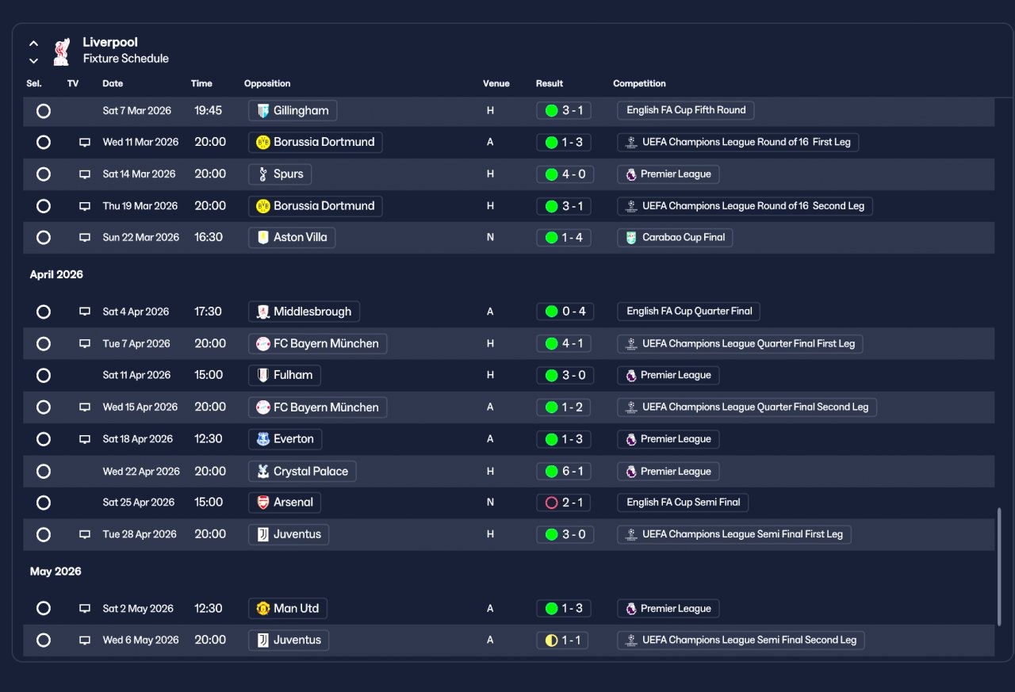Select the Middlesbrough fixture radio button
Viewport: 1015px width, 692px height.
tap(44, 312)
